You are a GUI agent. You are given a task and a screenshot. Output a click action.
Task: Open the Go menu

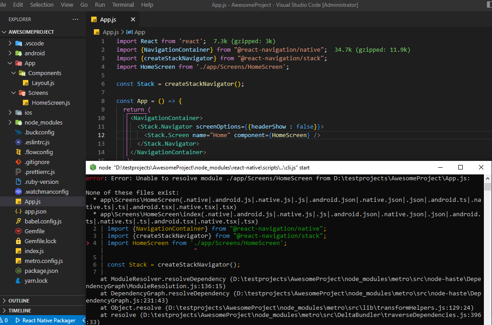point(84,4)
